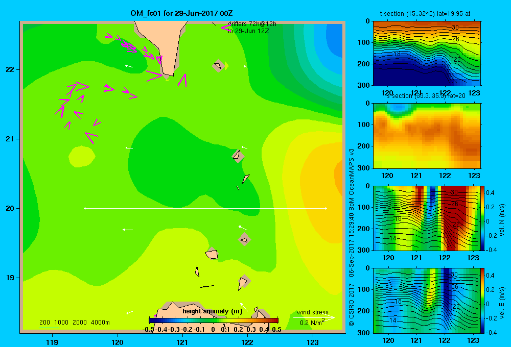Viewport: 511px width, 347px height.
Task: Open the northward velocity section plot
Action: click(427, 218)
